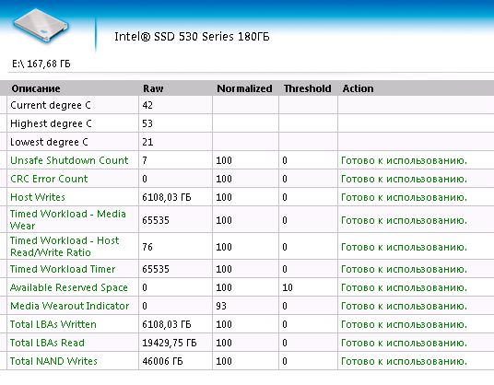This screenshot has height=385, width=494.
Task: Sort by the Описание column header
Action: pyautogui.click(x=36, y=88)
